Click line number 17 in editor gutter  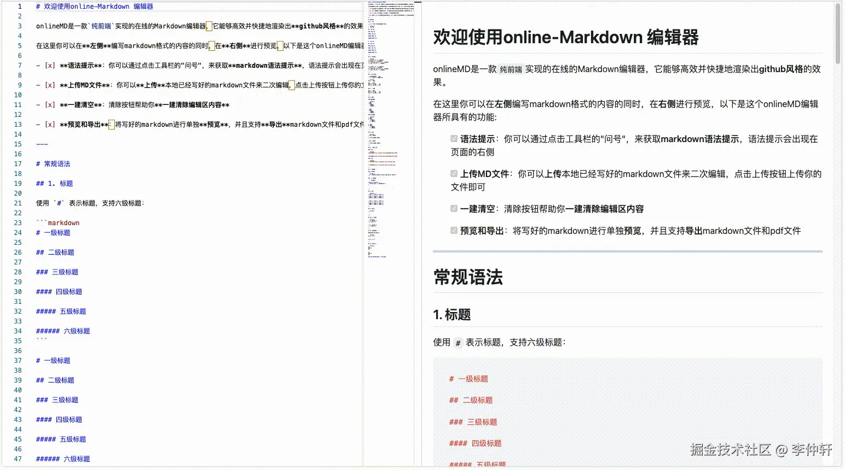coord(18,164)
